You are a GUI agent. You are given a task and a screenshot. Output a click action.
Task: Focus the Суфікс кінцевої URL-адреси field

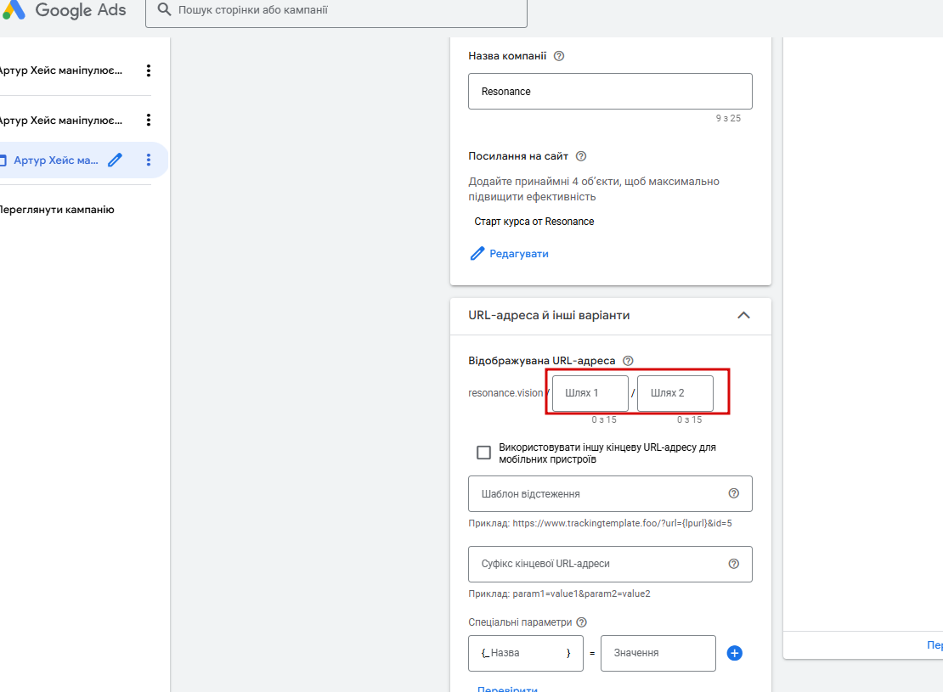(x=610, y=564)
